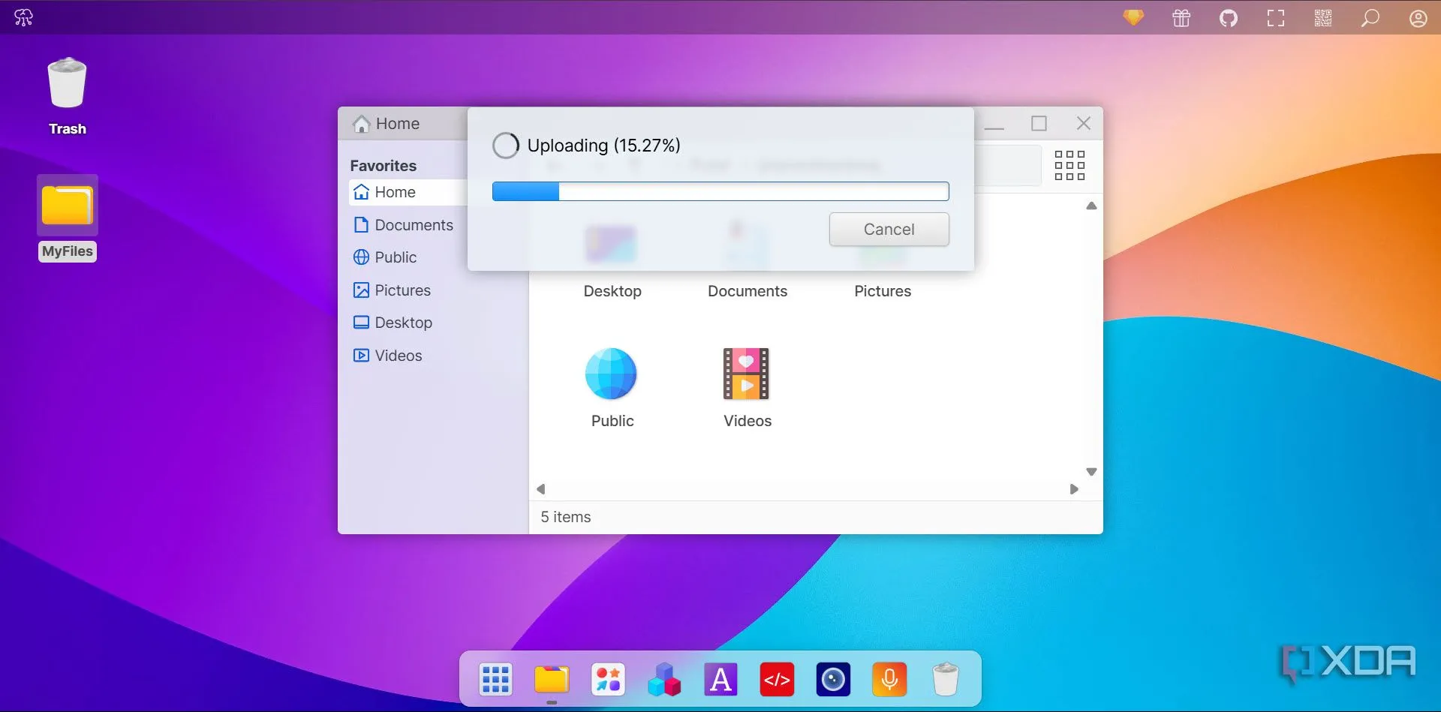
Task: Launch the code editor from the dock
Action: (x=777, y=680)
